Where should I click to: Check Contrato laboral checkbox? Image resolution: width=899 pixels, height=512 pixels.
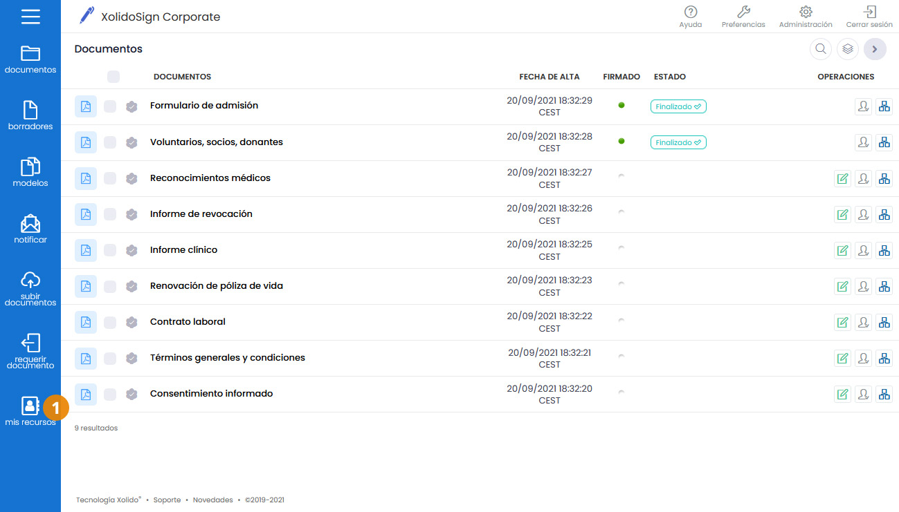coord(110,322)
